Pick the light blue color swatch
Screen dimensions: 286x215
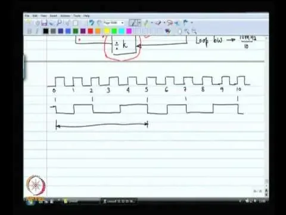pyautogui.click(x=68, y=31)
